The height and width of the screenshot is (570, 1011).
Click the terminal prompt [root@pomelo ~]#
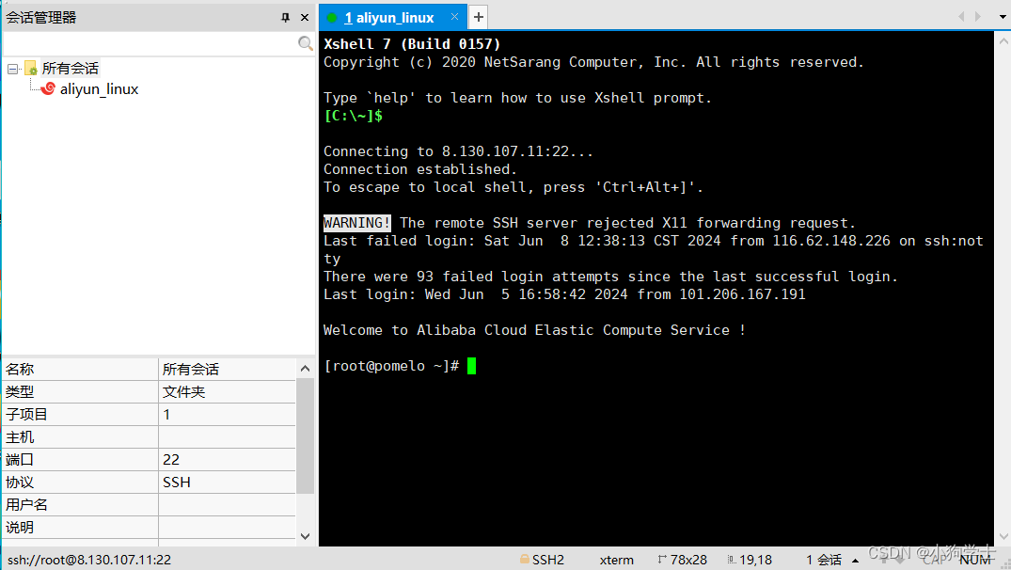(391, 366)
